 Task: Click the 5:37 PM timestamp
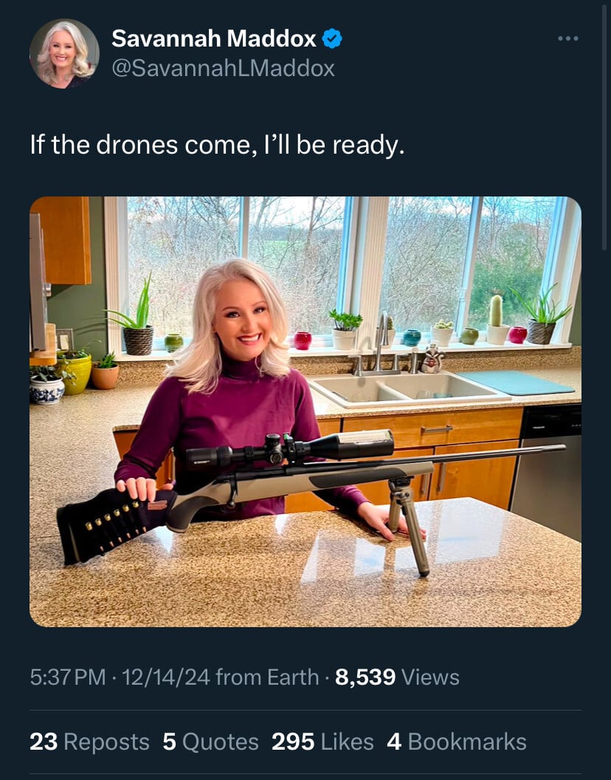[x=68, y=677]
